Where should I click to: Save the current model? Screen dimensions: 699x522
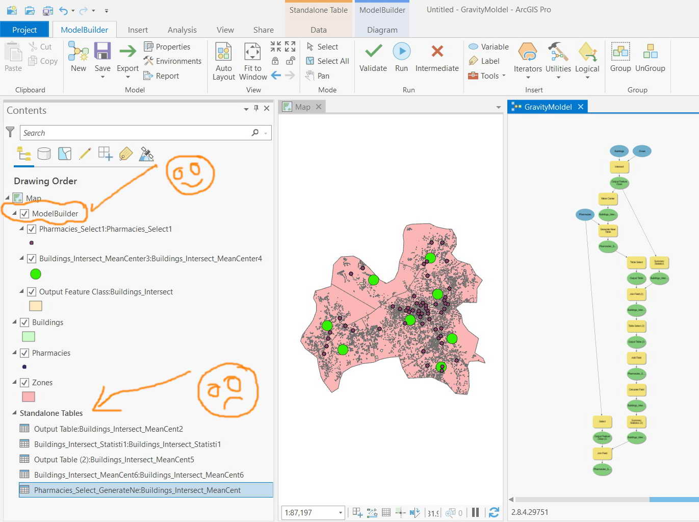102,56
